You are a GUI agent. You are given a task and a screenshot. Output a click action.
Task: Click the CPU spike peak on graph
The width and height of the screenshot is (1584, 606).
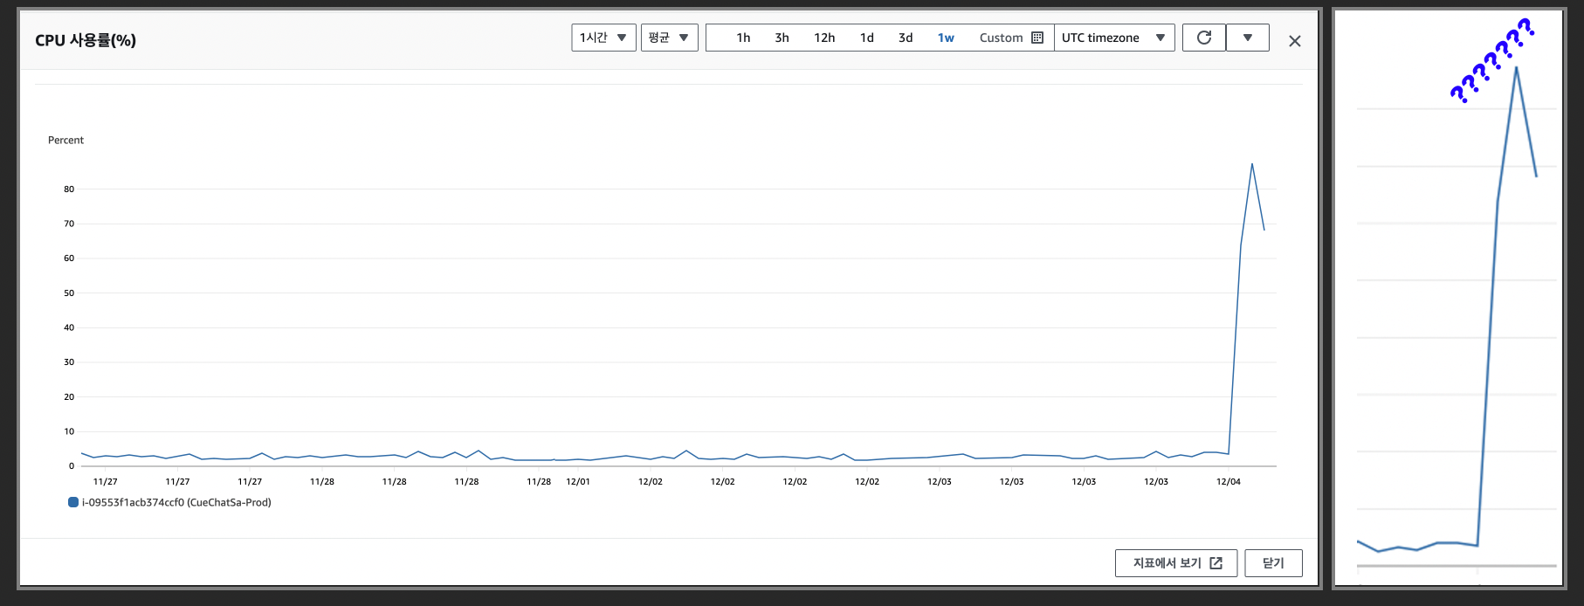click(1251, 164)
